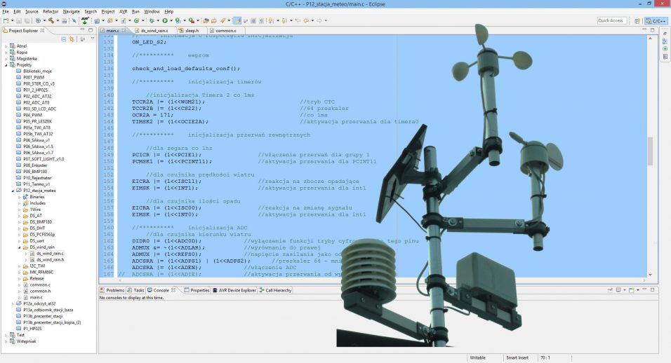Toggle Mark Occurrences in the toolbar
The width and height of the screenshot is (671, 363).
click(x=237, y=20)
